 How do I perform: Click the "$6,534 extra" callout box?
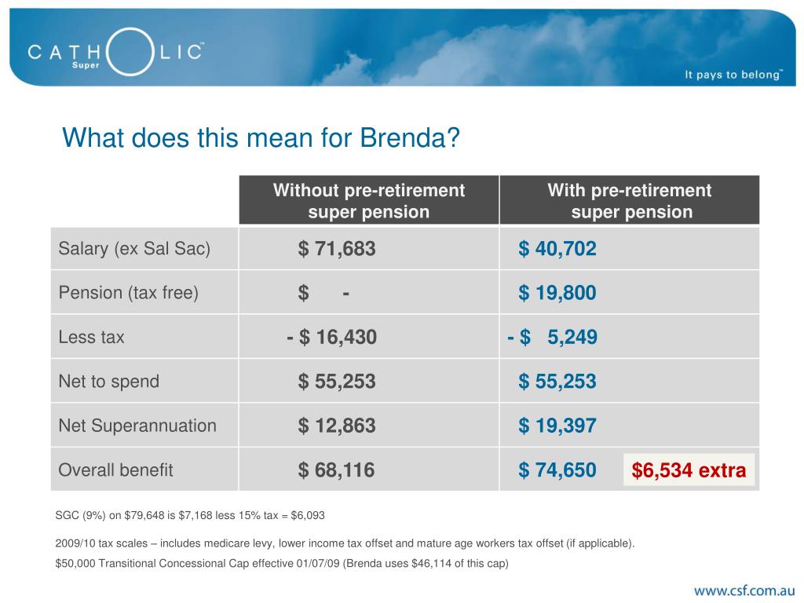click(689, 470)
